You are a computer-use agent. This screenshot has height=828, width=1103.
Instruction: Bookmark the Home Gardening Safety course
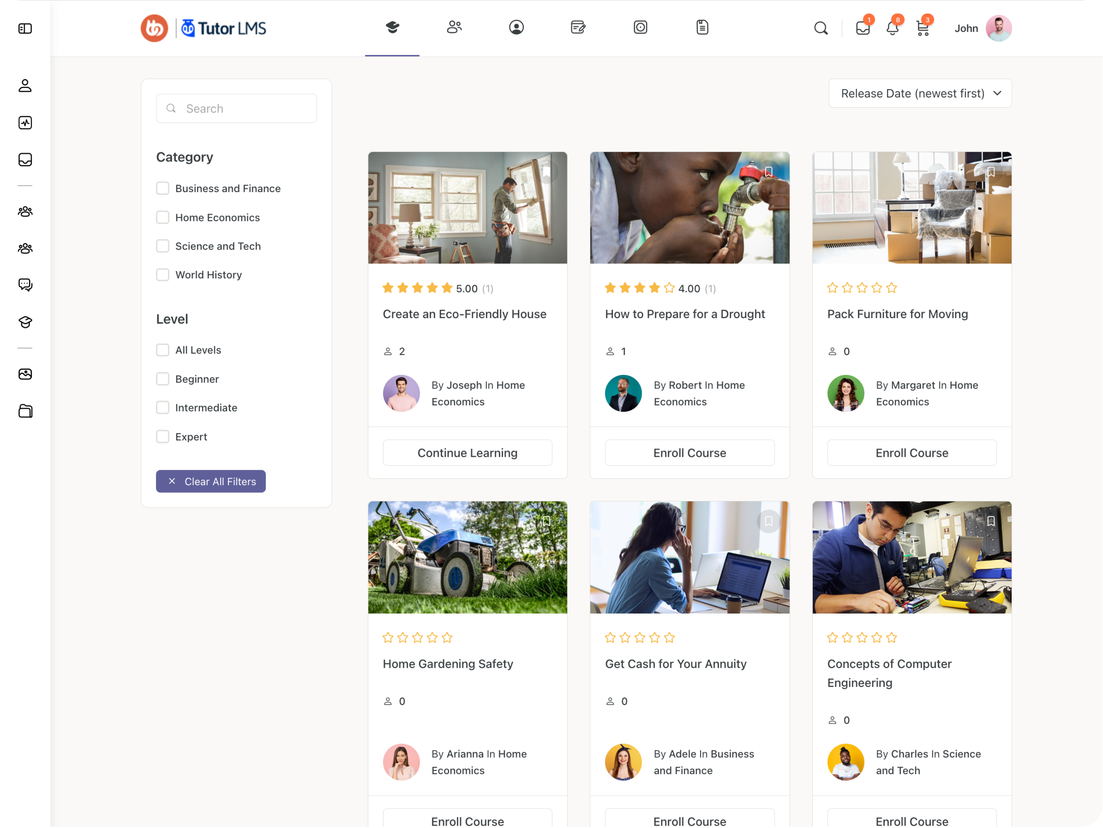[x=547, y=521]
